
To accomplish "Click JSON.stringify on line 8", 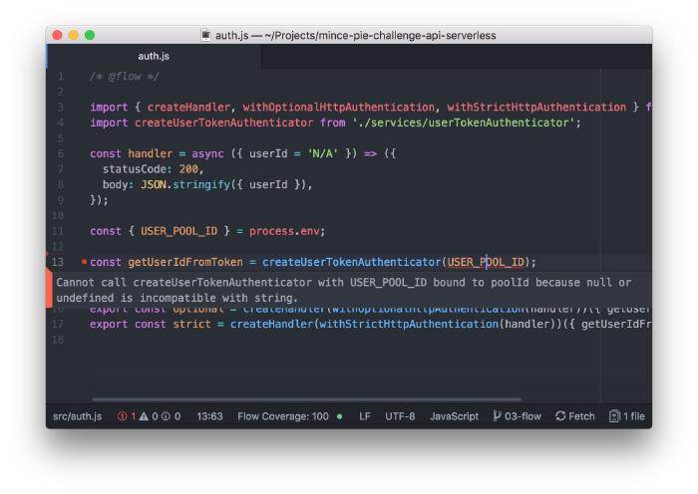I will point(185,184).
